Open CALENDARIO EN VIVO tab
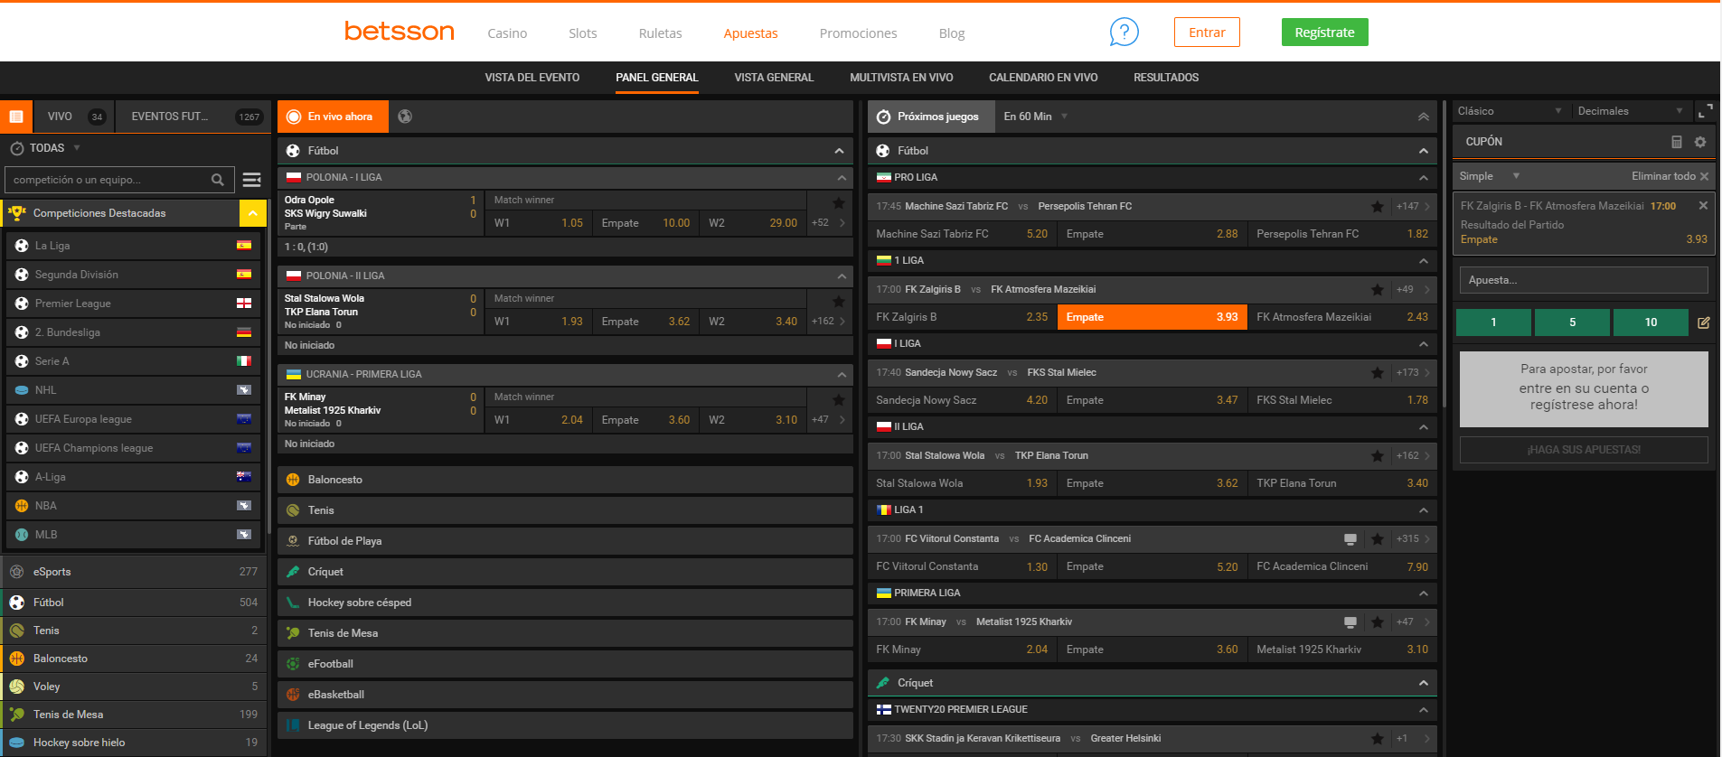1722x757 pixels. (1043, 78)
